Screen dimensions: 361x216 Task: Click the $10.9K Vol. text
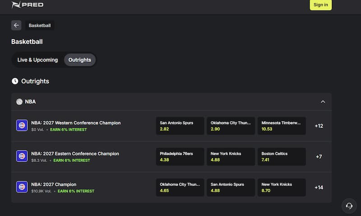(41, 191)
